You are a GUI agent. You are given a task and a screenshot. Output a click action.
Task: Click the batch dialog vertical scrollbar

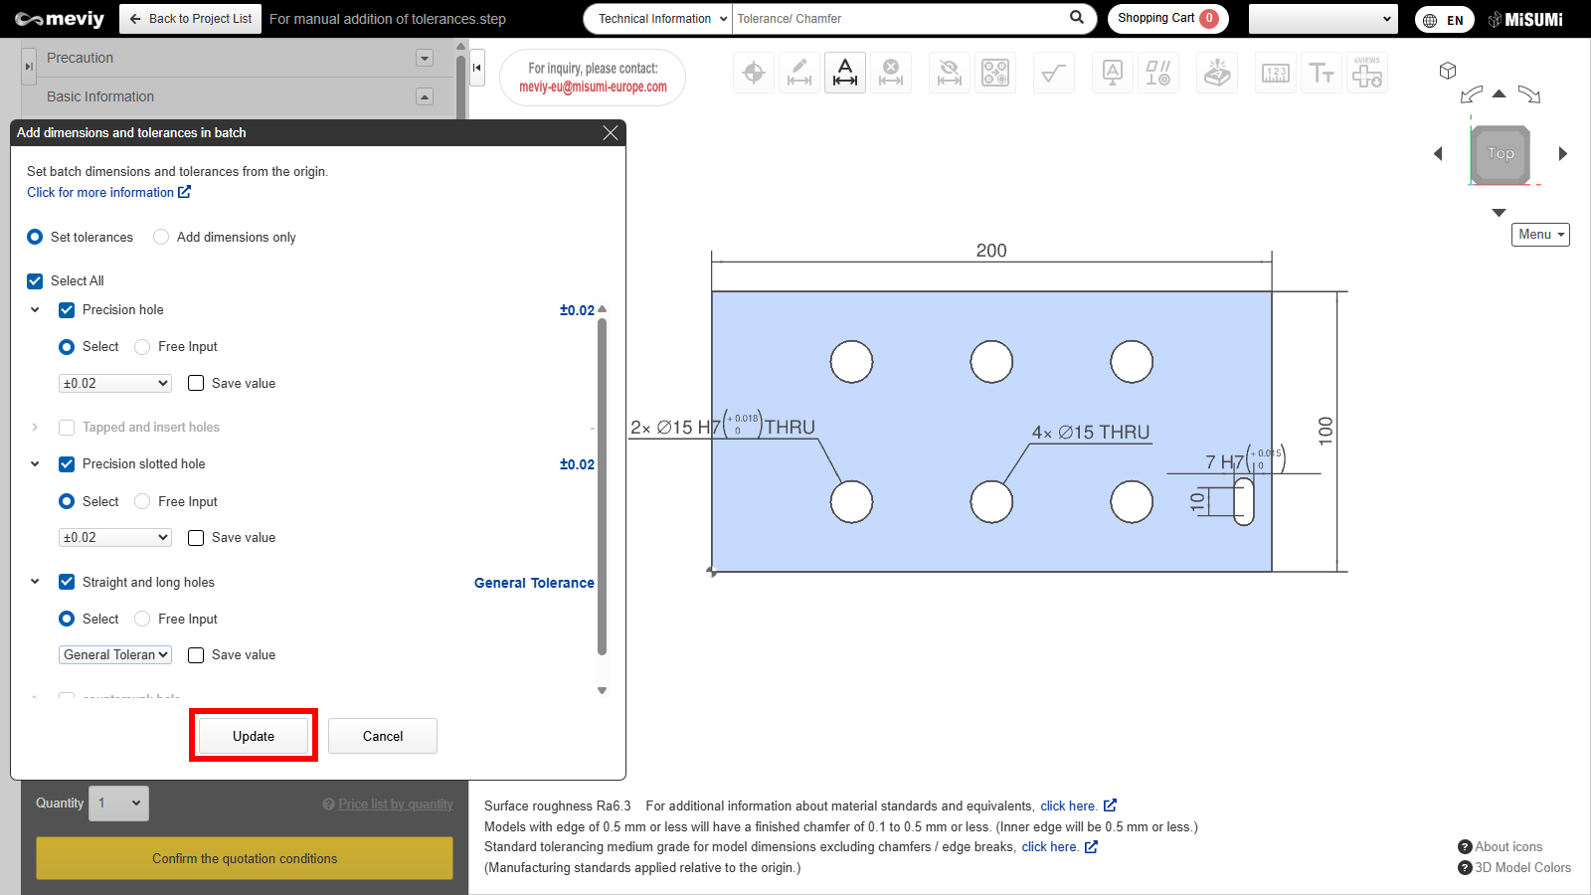[602, 487]
